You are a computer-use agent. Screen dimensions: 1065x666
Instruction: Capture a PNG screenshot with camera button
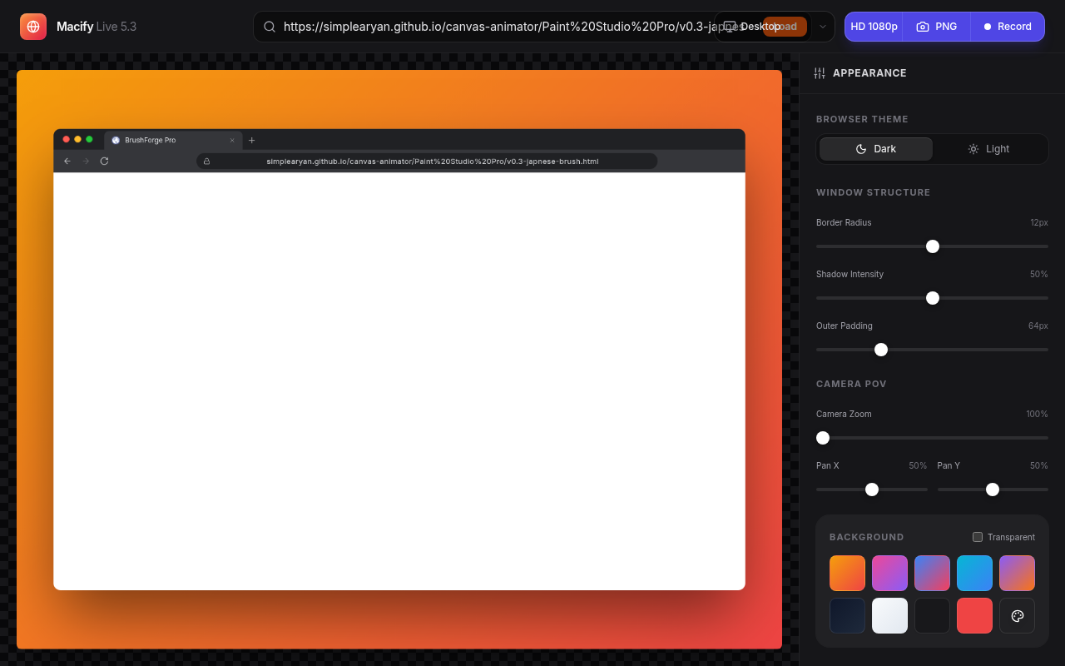pyautogui.click(x=936, y=27)
